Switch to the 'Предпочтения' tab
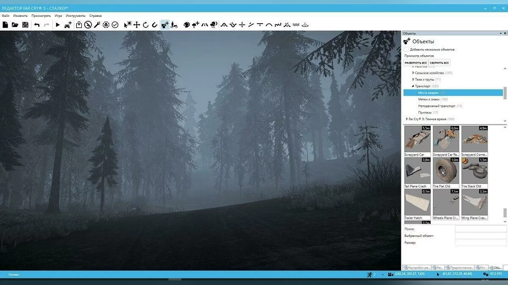 (459, 268)
